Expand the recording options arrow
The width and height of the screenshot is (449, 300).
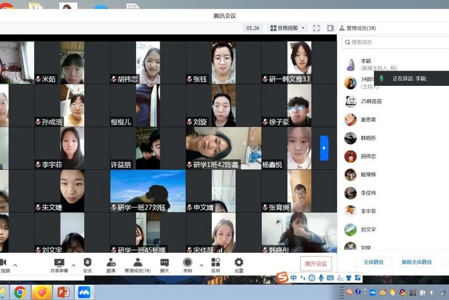[201, 265]
